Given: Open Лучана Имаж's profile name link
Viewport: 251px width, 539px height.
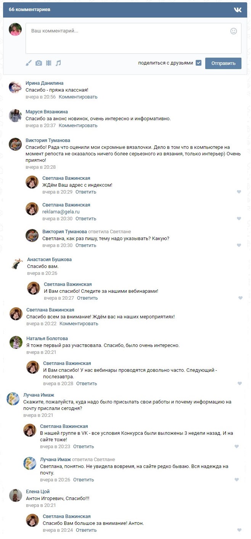Looking at the screenshot, I should click(39, 395).
